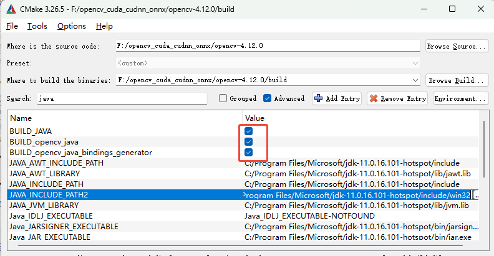
Task: Open the Environment settings button
Action: (x=460, y=98)
